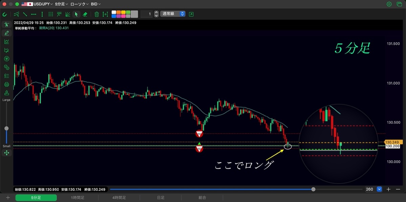Click the line width number field
The image size is (406, 202).
coord(146,14)
